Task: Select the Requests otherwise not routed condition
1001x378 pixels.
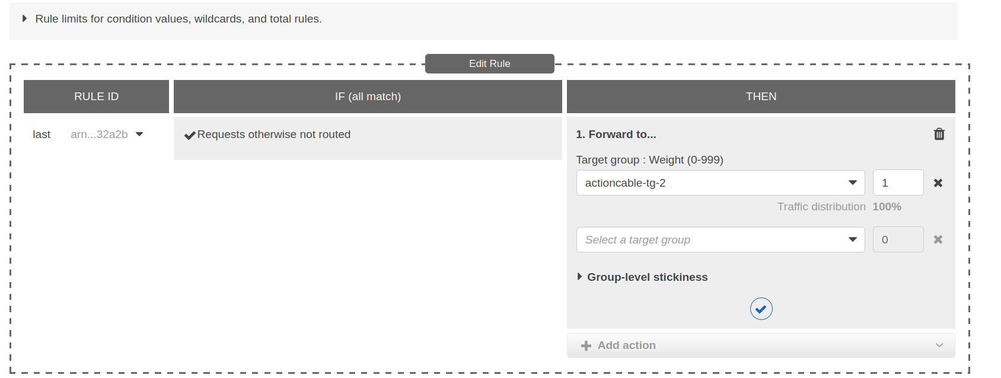Action: tap(273, 134)
